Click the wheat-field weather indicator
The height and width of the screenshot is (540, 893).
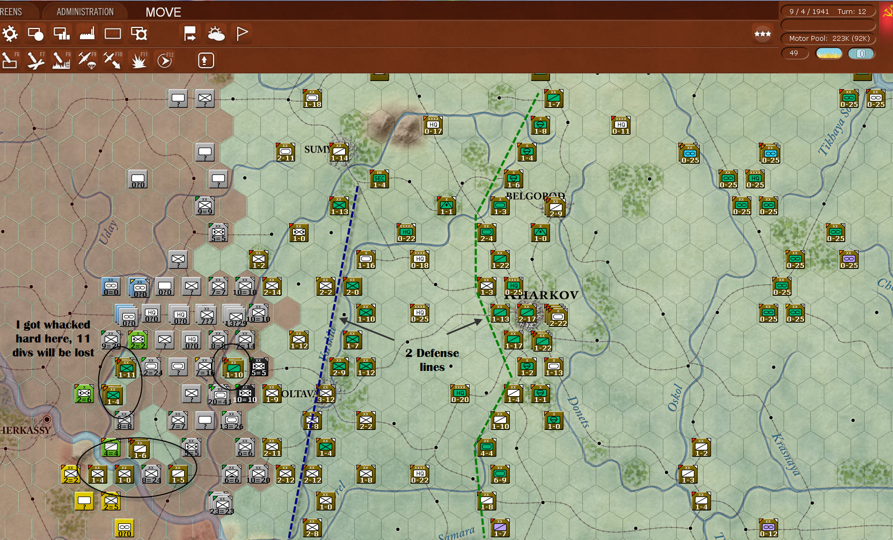(x=829, y=53)
